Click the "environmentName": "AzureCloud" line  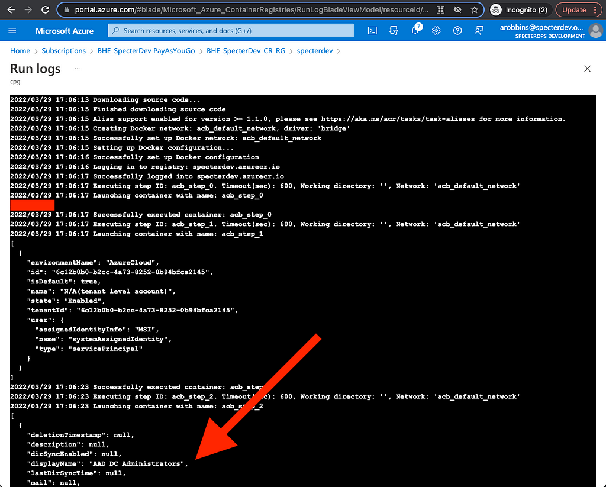pos(93,263)
